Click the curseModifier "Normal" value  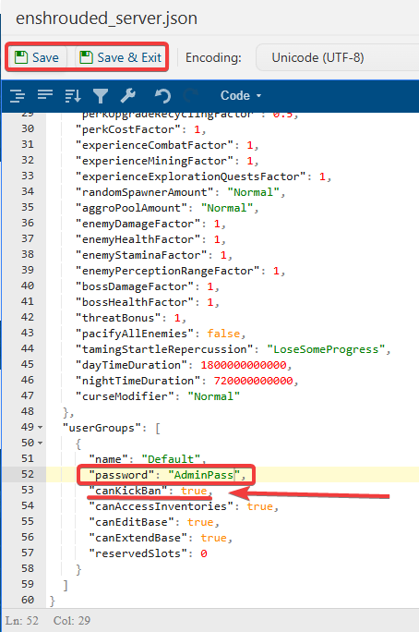(214, 396)
